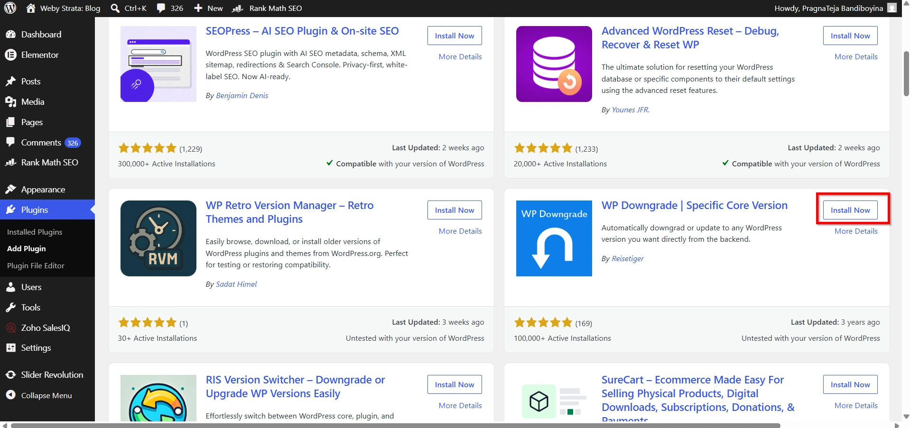Install Advanced WordPress Reset plugin
This screenshot has width=910, height=428.
(850, 36)
